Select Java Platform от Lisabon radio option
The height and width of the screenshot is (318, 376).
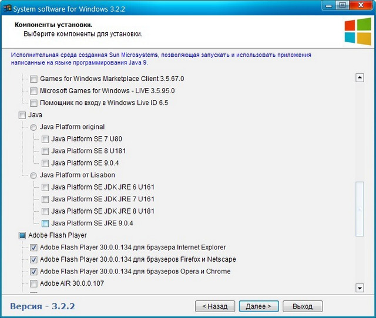(x=33, y=175)
